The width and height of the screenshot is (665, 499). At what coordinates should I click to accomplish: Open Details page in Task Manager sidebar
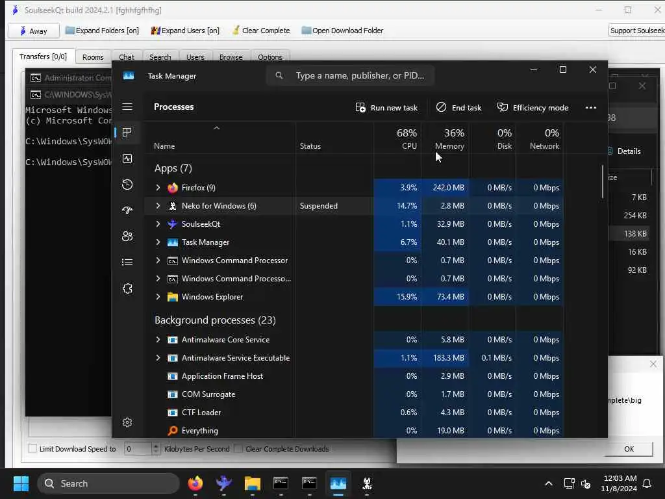(127, 262)
